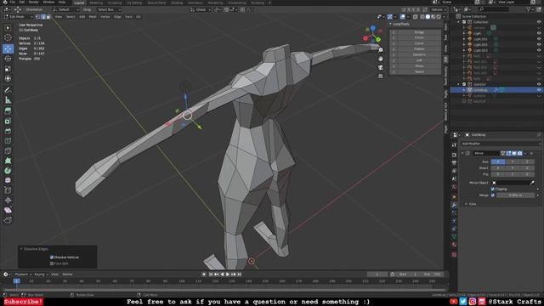Screen dimensions: 544x306
Task: Switch to face select mode
Action: coord(48,17)
